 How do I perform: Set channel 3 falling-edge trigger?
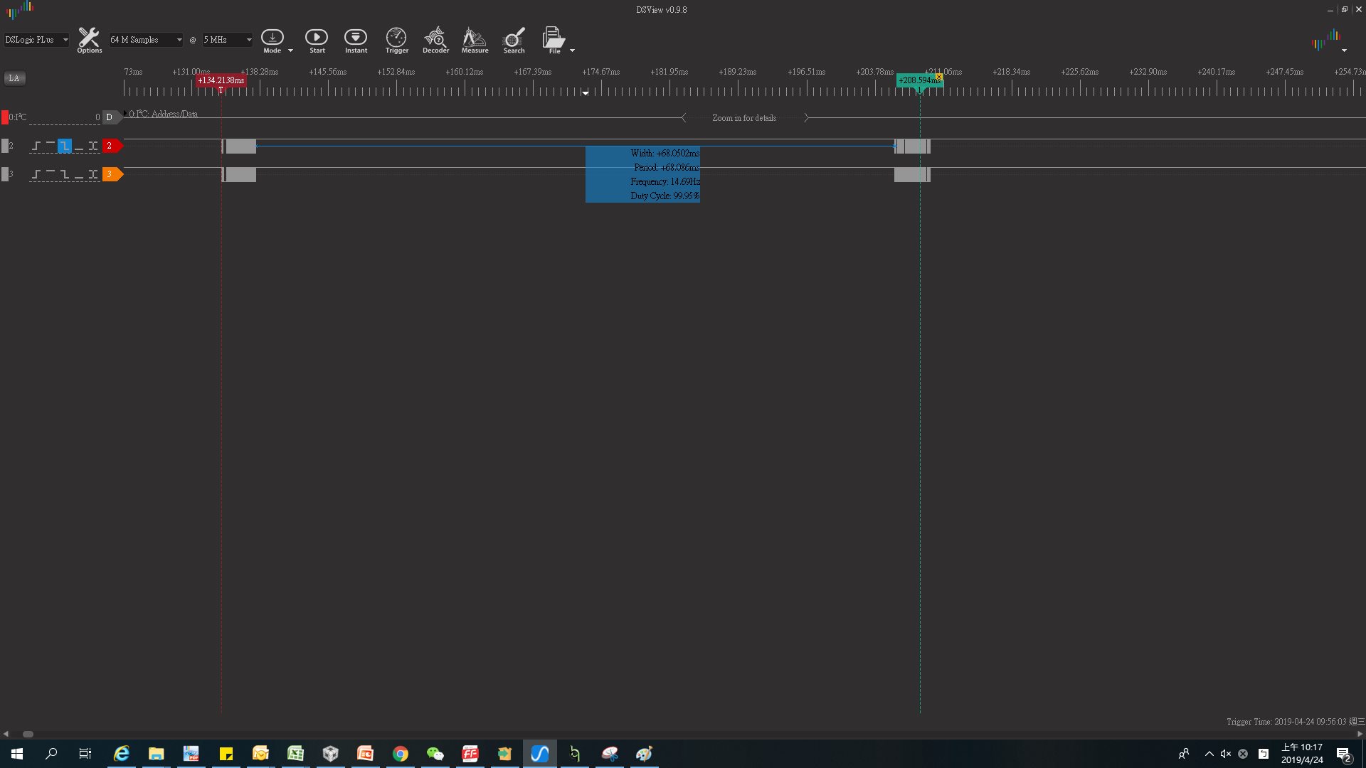click(64, 174)
